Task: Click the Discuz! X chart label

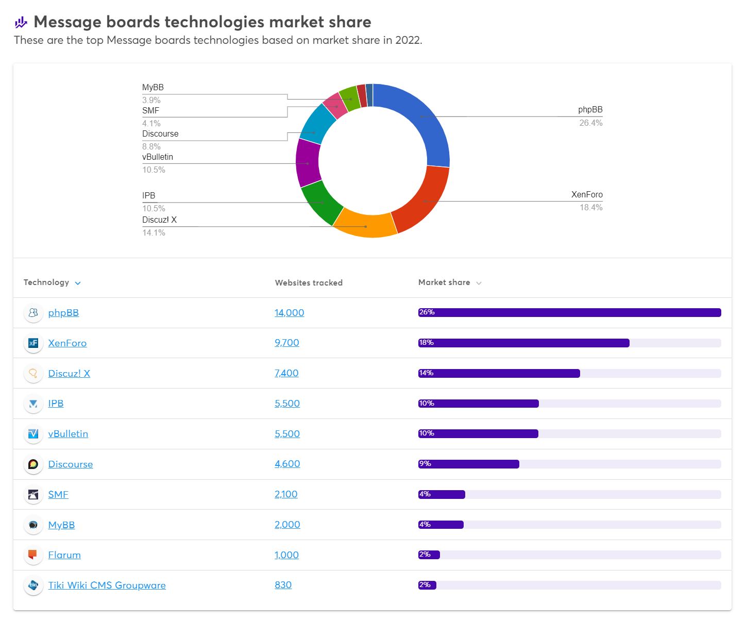Action: pos(159,220)
